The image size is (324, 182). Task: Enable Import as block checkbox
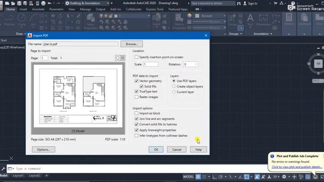coord(136,113)
